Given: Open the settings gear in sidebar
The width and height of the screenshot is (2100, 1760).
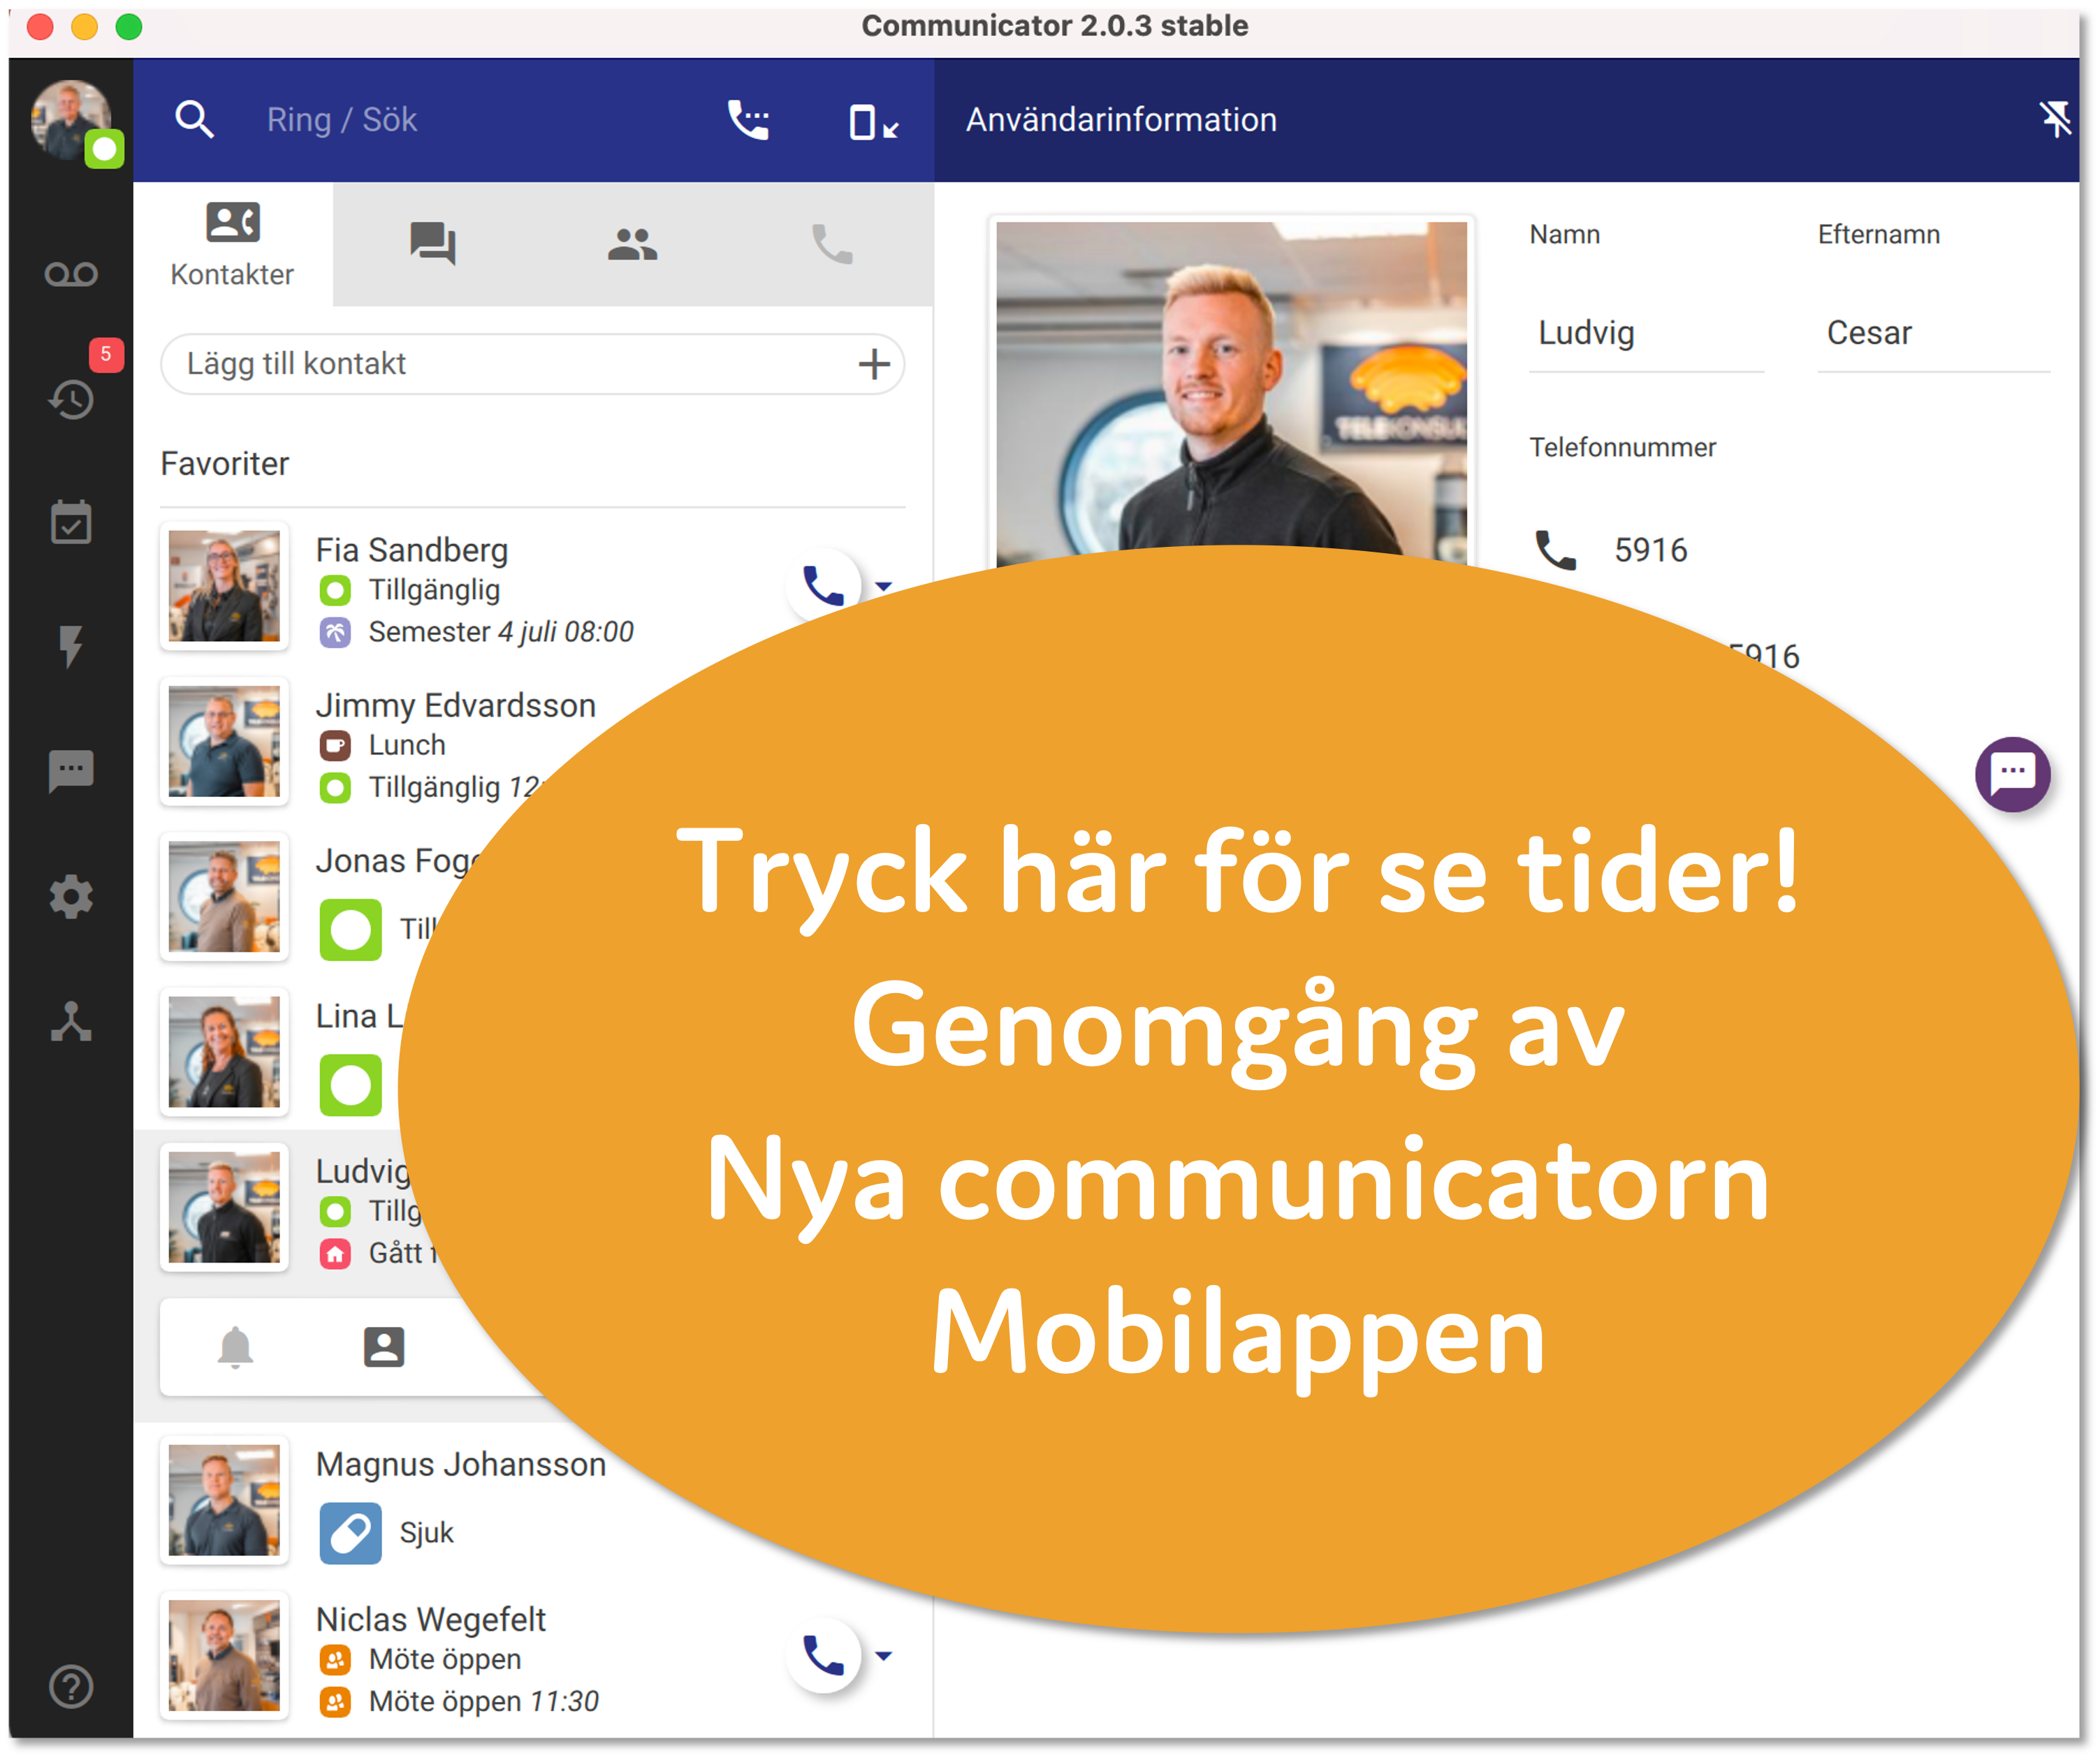Looking at the screenshot, I should pyautogui.click(x=71, y=897).
